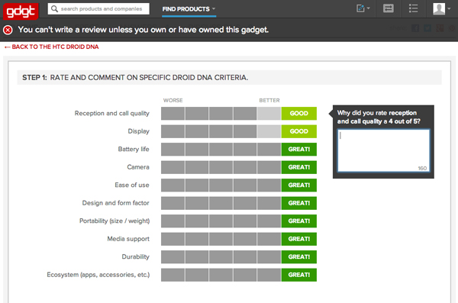Click the Durability label
Viewport: 458px width, 303px height.
pyautogui.click(x=136, y=257)
